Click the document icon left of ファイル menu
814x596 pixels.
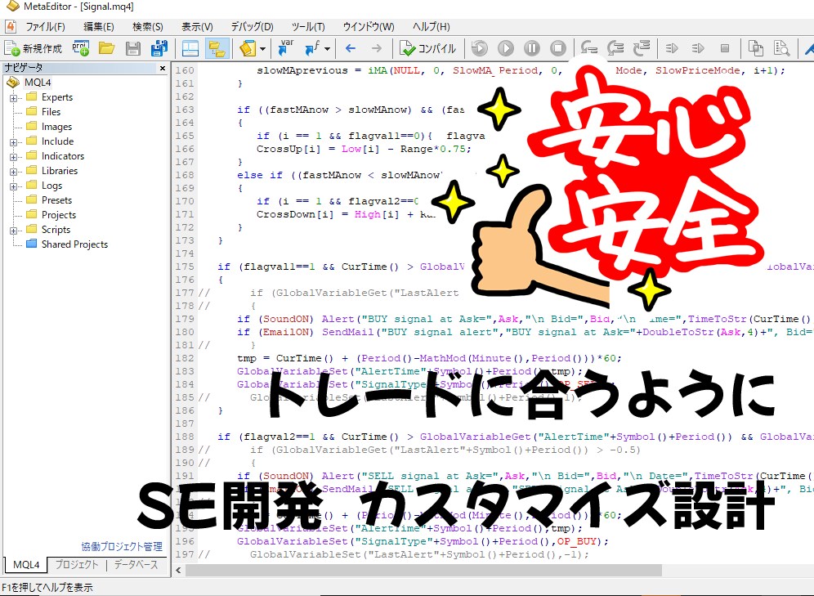[x=11, y=27]
